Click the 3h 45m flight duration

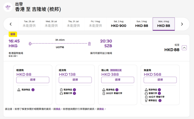(x=60, y=40)
